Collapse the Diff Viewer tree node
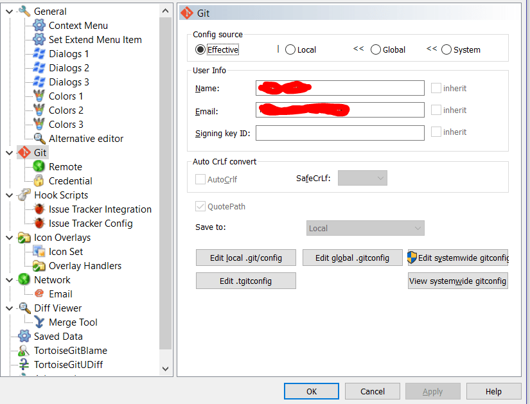 click(10, 308)
